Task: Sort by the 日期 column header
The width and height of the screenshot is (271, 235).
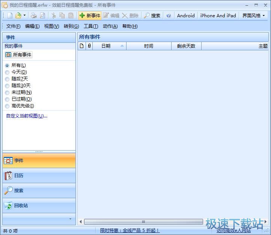Action: pyautogui.click(x=109, y=46)
